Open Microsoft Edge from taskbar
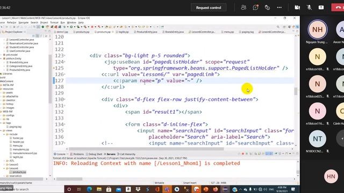This screenshot has height=193, width=344. [89, 189]
